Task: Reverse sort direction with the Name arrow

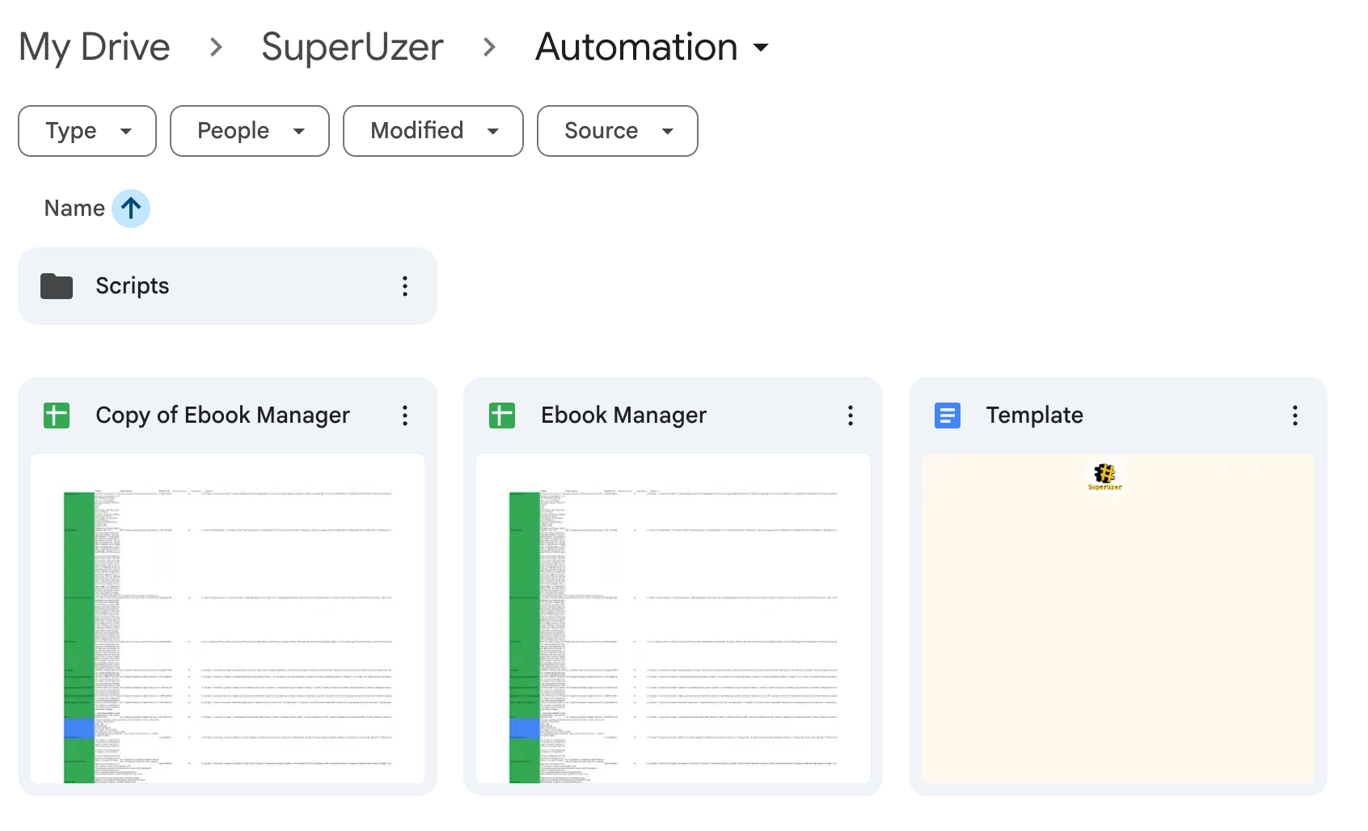Action: coord(131,209)
